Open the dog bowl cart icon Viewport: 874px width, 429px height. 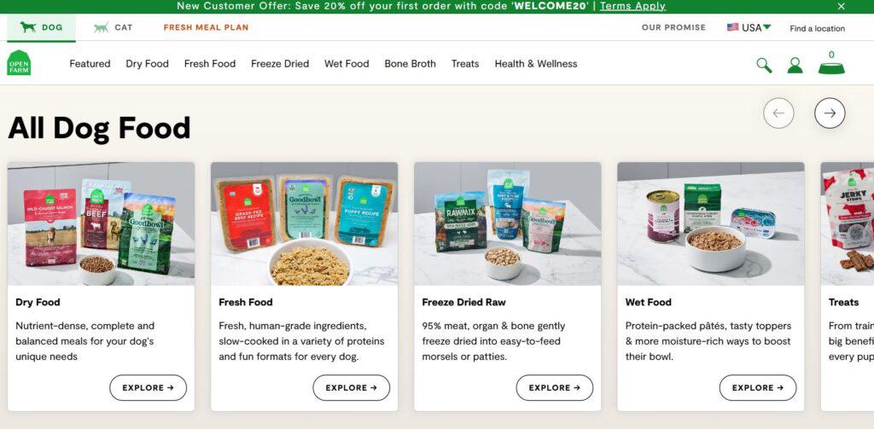tap(831, 63)
